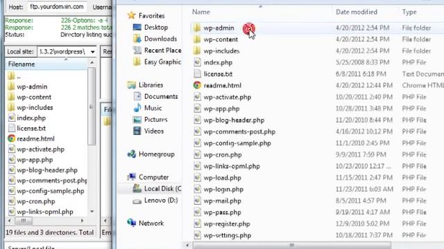The height and width of the screenshot is (249, 444).
Task: Open the Local site path dropdown
Action: (92, 52)
